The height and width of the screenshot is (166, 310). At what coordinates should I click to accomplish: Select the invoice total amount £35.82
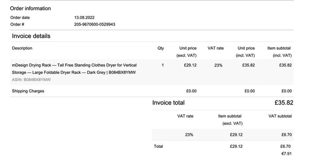tap(284, 103)
